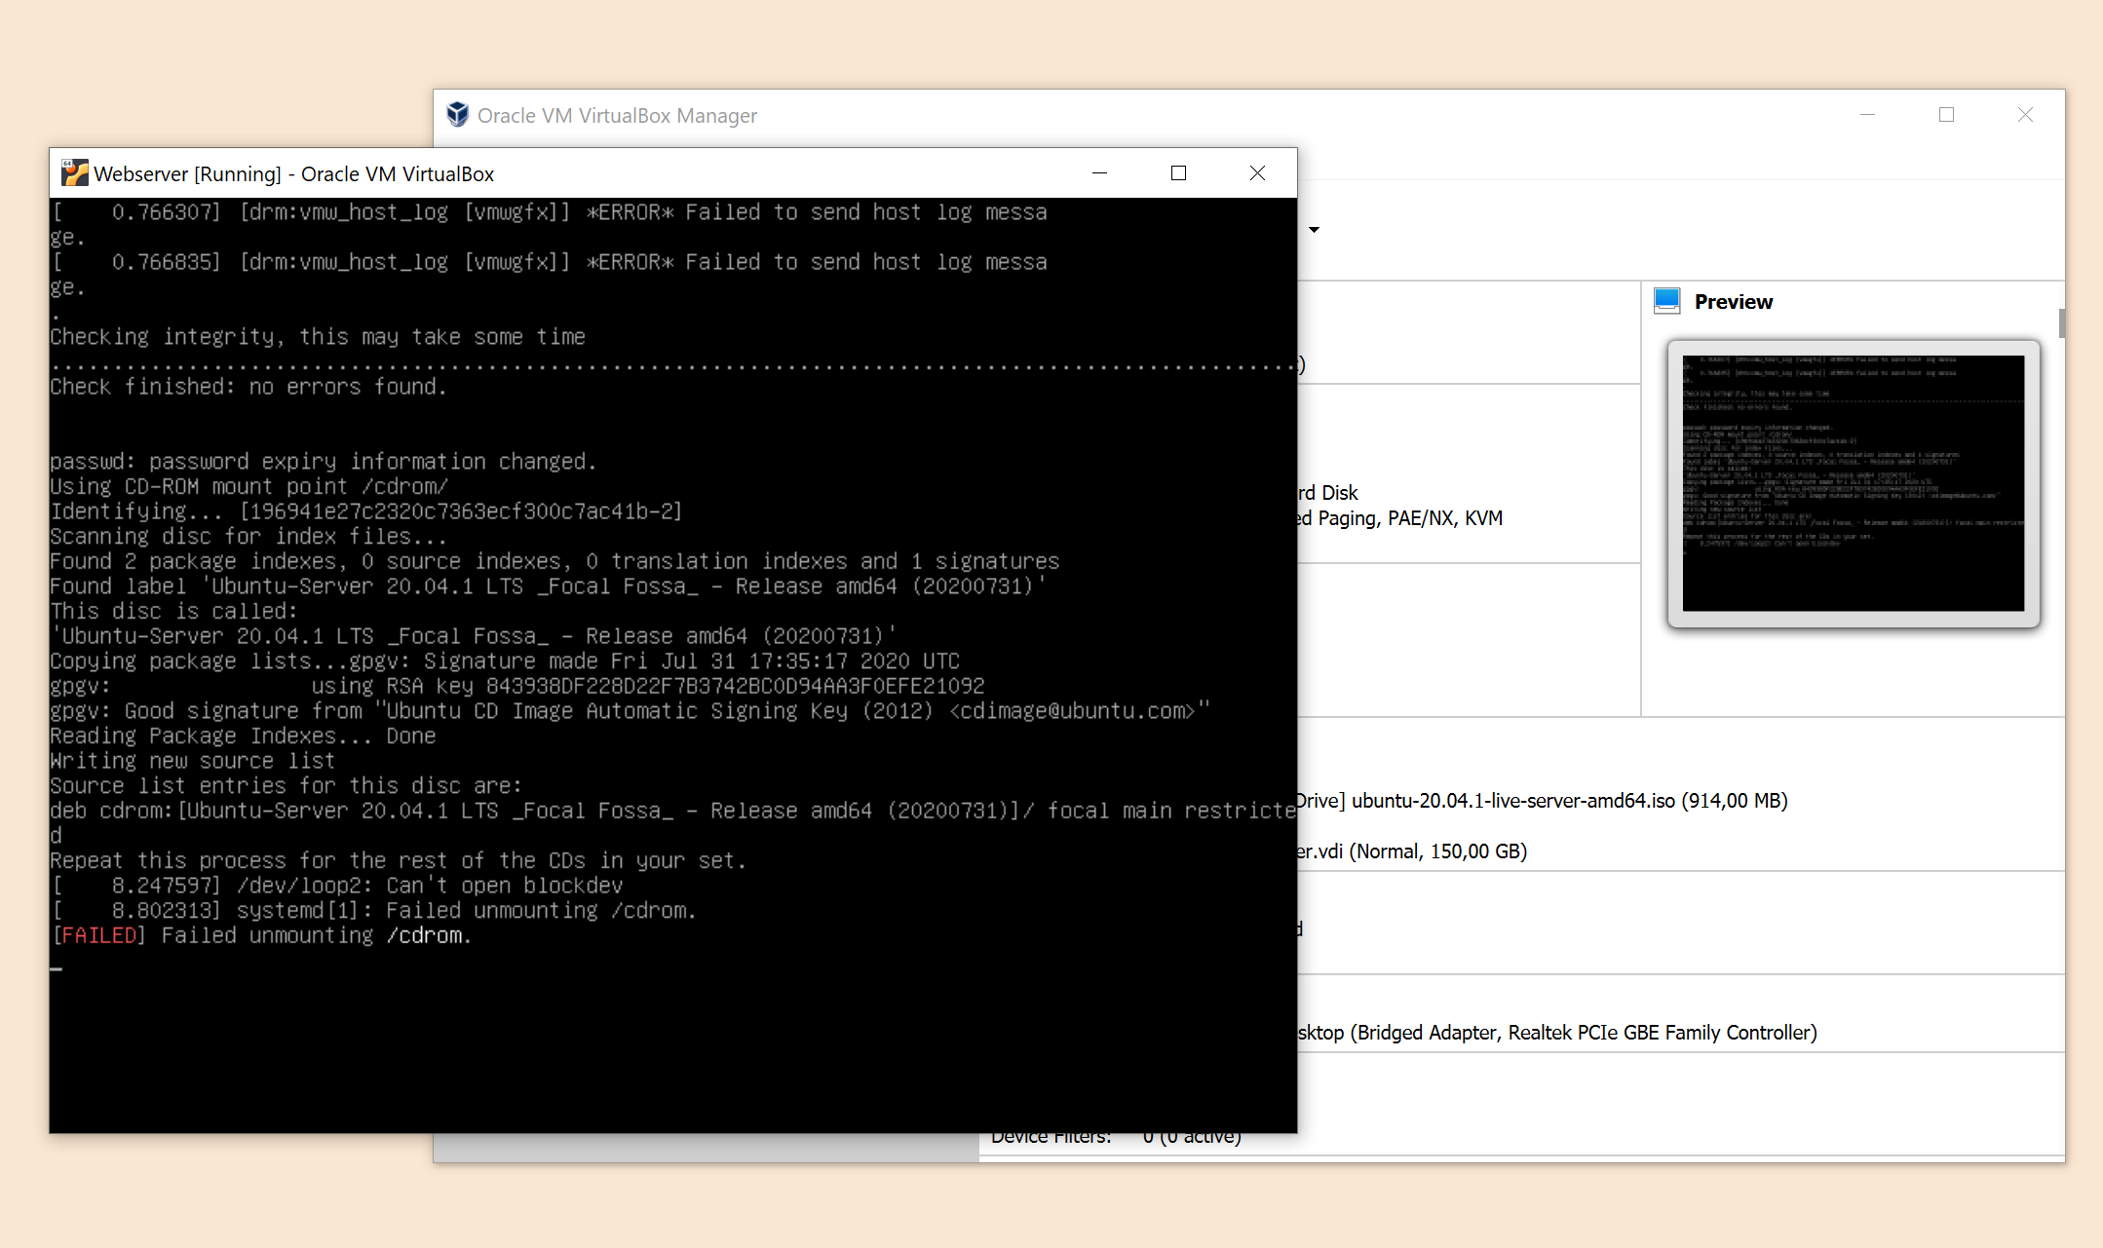Expand the Device Filters entry

click(x=1052, y=1136)
